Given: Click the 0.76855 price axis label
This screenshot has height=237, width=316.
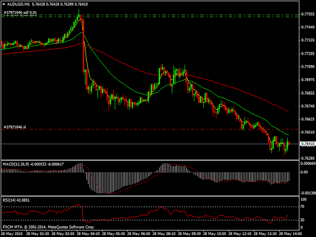Looking at the screenshot, I should [308, 93].
